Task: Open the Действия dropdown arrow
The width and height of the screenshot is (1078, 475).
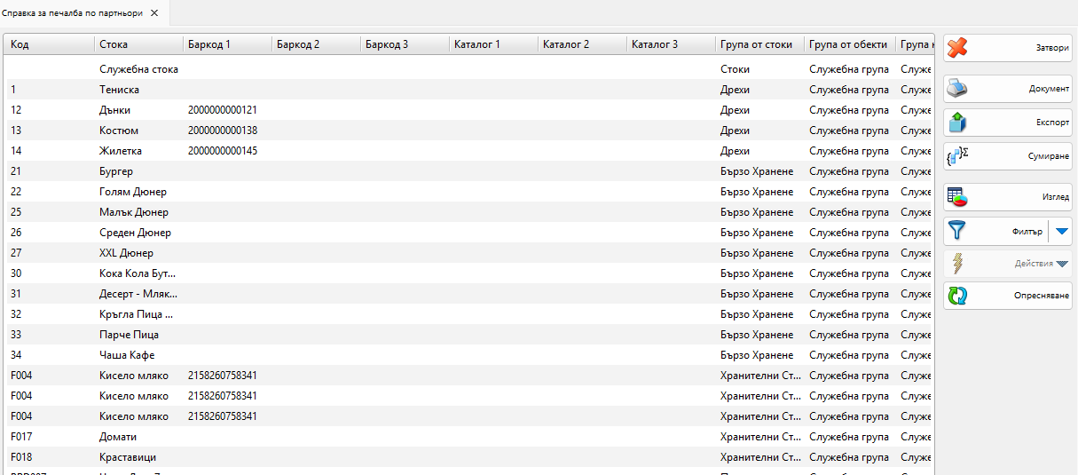Action: coord(1062,264)
